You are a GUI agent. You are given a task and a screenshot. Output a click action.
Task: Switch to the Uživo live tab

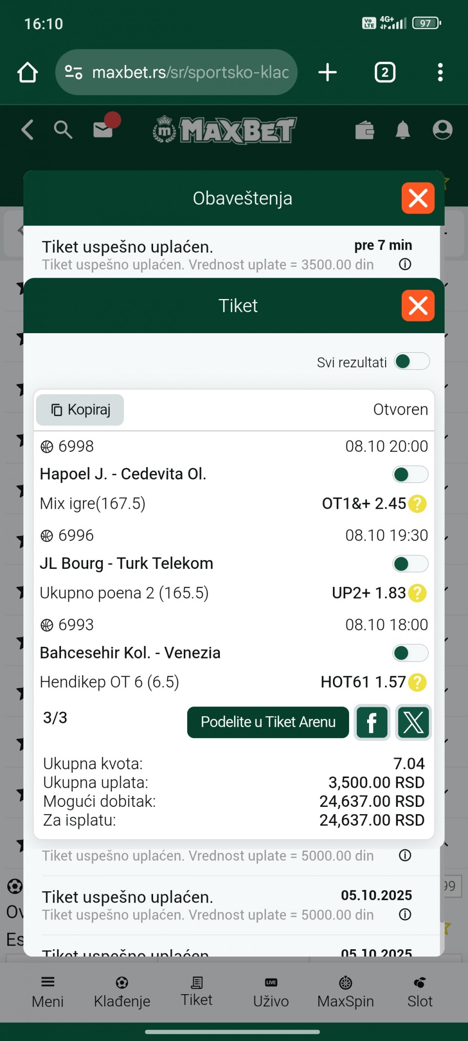click(271, 992)
